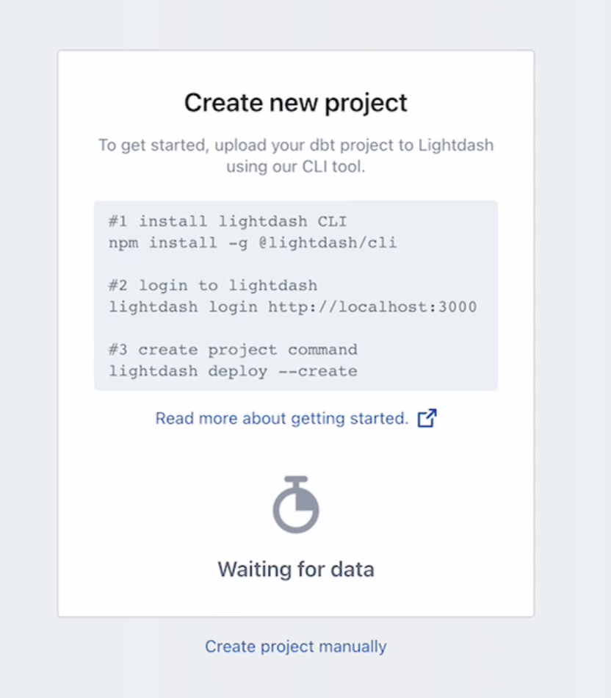Click the lightdash login localhost command

click(x=292, y=306)
